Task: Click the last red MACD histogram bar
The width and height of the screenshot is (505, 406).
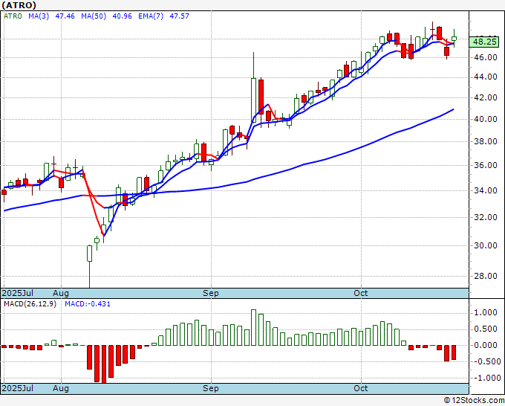Action: (454, 352)
